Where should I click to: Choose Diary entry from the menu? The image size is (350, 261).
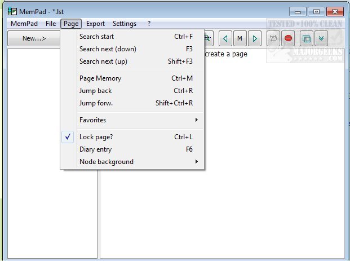pyautogui.click(x=132, y=149)
